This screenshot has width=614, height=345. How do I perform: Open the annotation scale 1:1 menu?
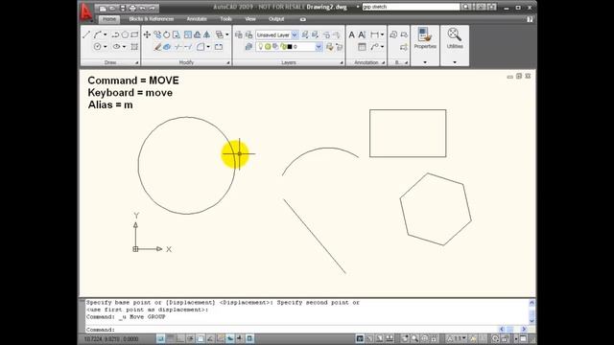[458, 338]
